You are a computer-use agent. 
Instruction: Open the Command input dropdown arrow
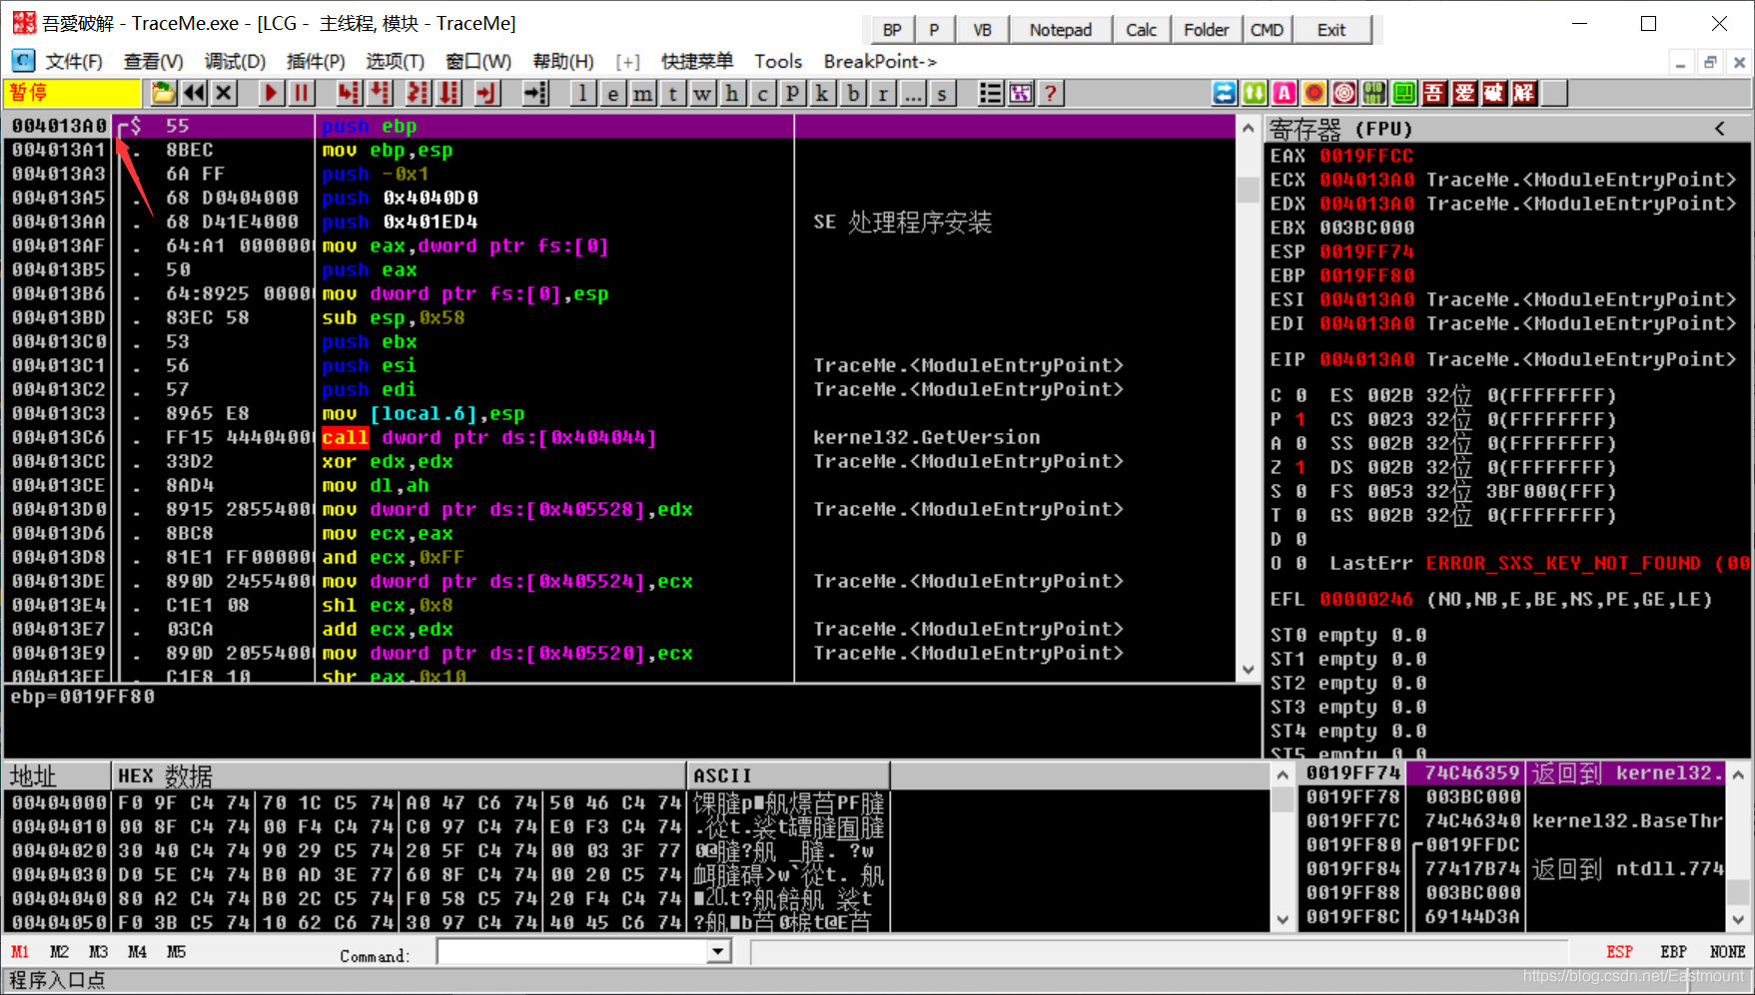tap(718, 952)
